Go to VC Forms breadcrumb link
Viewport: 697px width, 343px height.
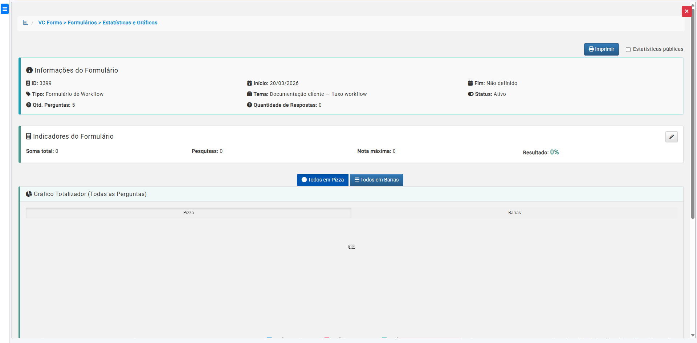pyautogui.click(x=50, y=23)
